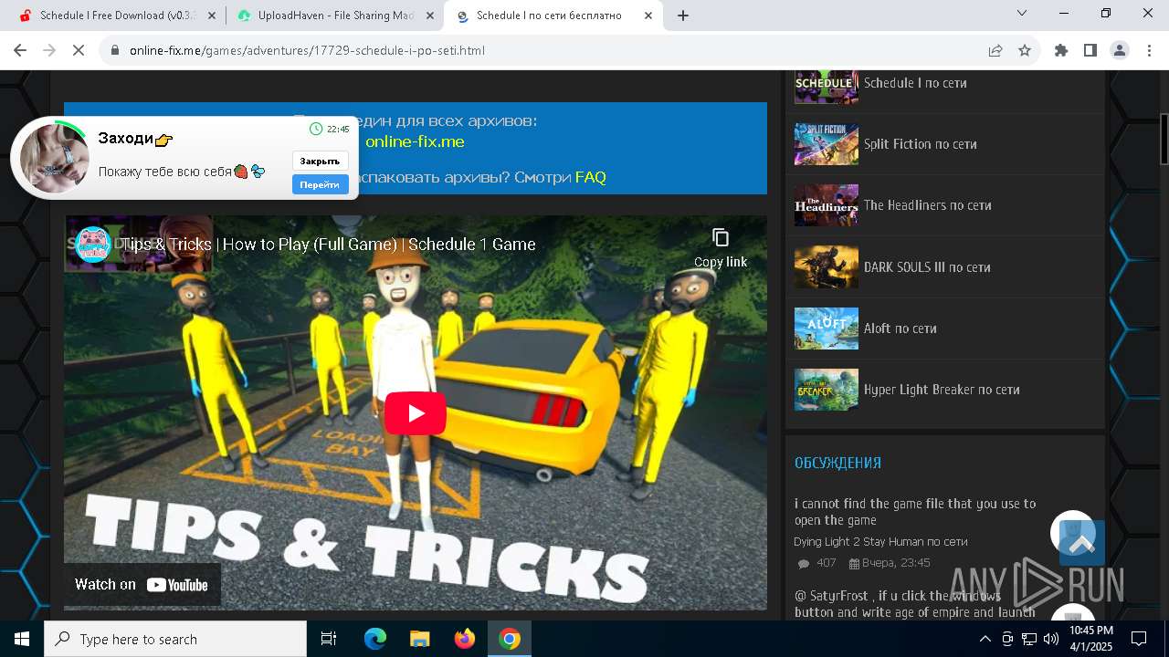Toggle Chrome side panel
Viewport: 1169px width, 657px height.
tap(1090, 50)
